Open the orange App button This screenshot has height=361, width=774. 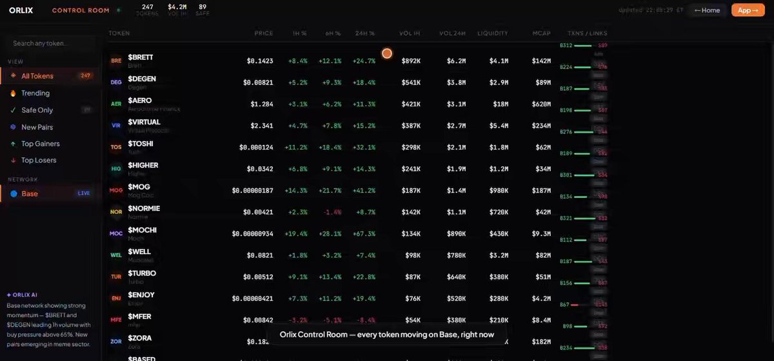coord(748,10)
